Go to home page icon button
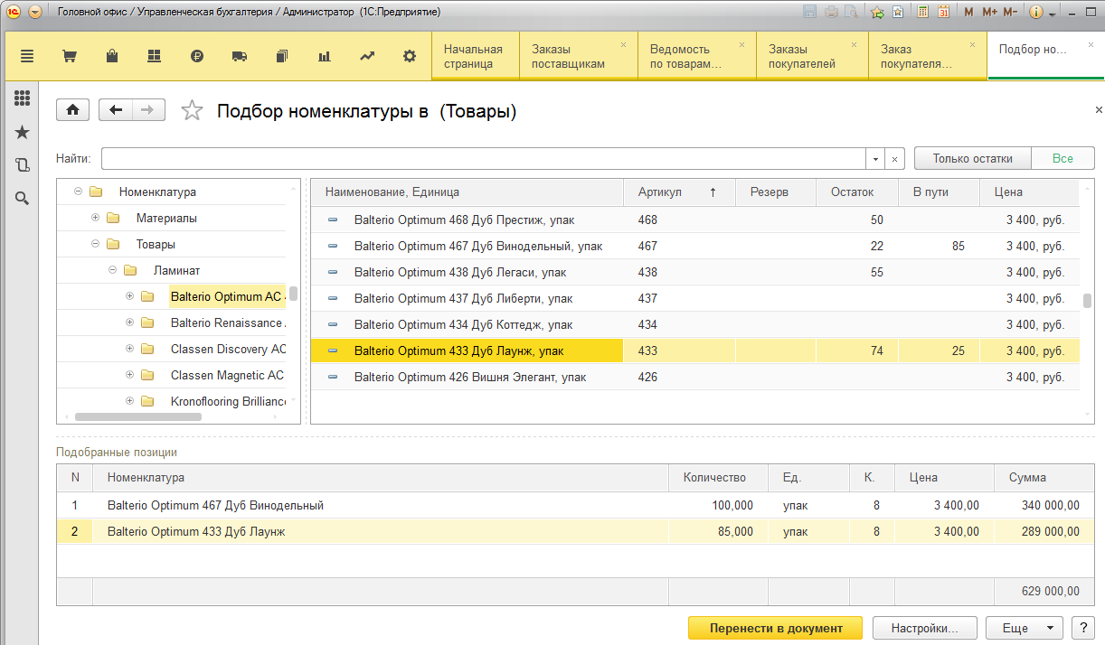 pos(72,110)
